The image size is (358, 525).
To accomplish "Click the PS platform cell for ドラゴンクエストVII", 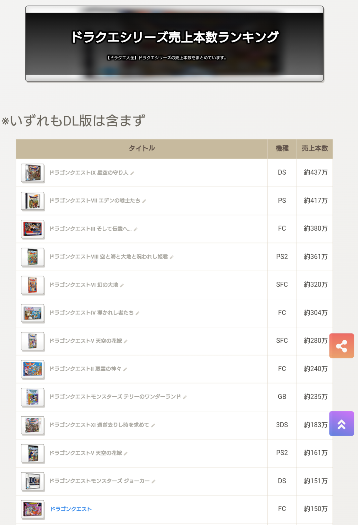I will 282,201.
